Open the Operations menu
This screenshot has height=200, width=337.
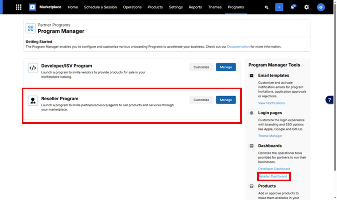click(132, 7)
